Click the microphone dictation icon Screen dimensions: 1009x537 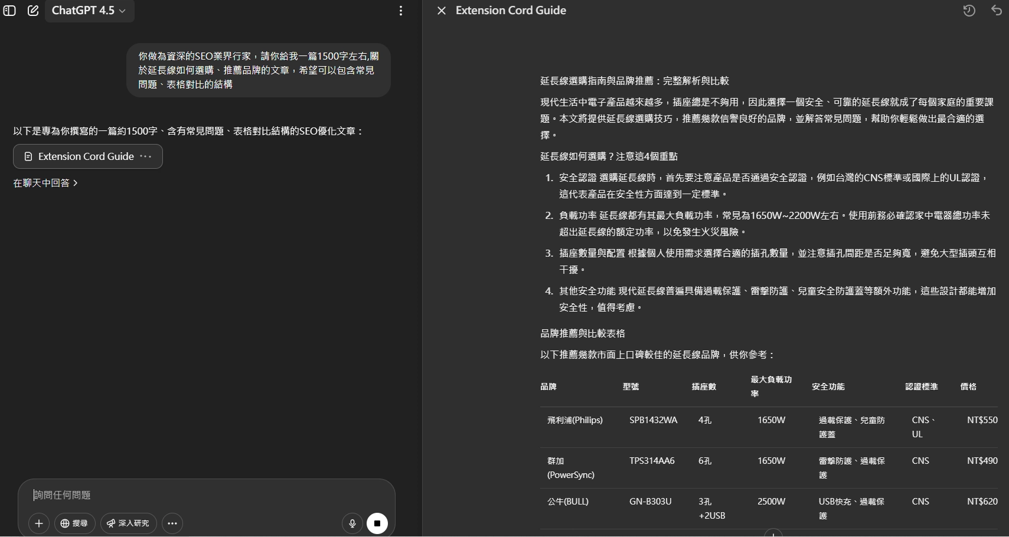[352, 523]
